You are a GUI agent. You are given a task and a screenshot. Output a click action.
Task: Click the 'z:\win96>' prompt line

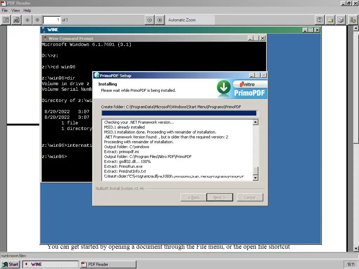coord(54,157)
